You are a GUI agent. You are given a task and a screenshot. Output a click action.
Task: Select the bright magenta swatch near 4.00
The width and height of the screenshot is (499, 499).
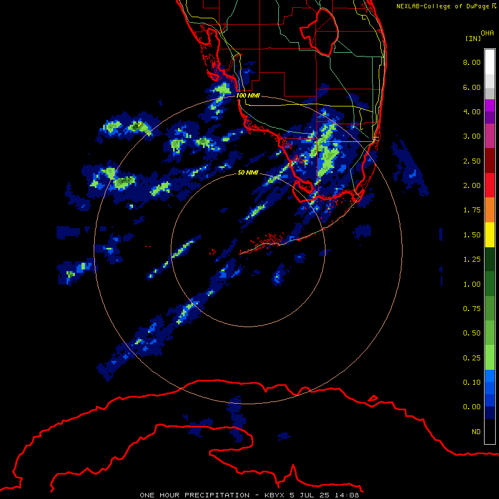coord(490,105)
